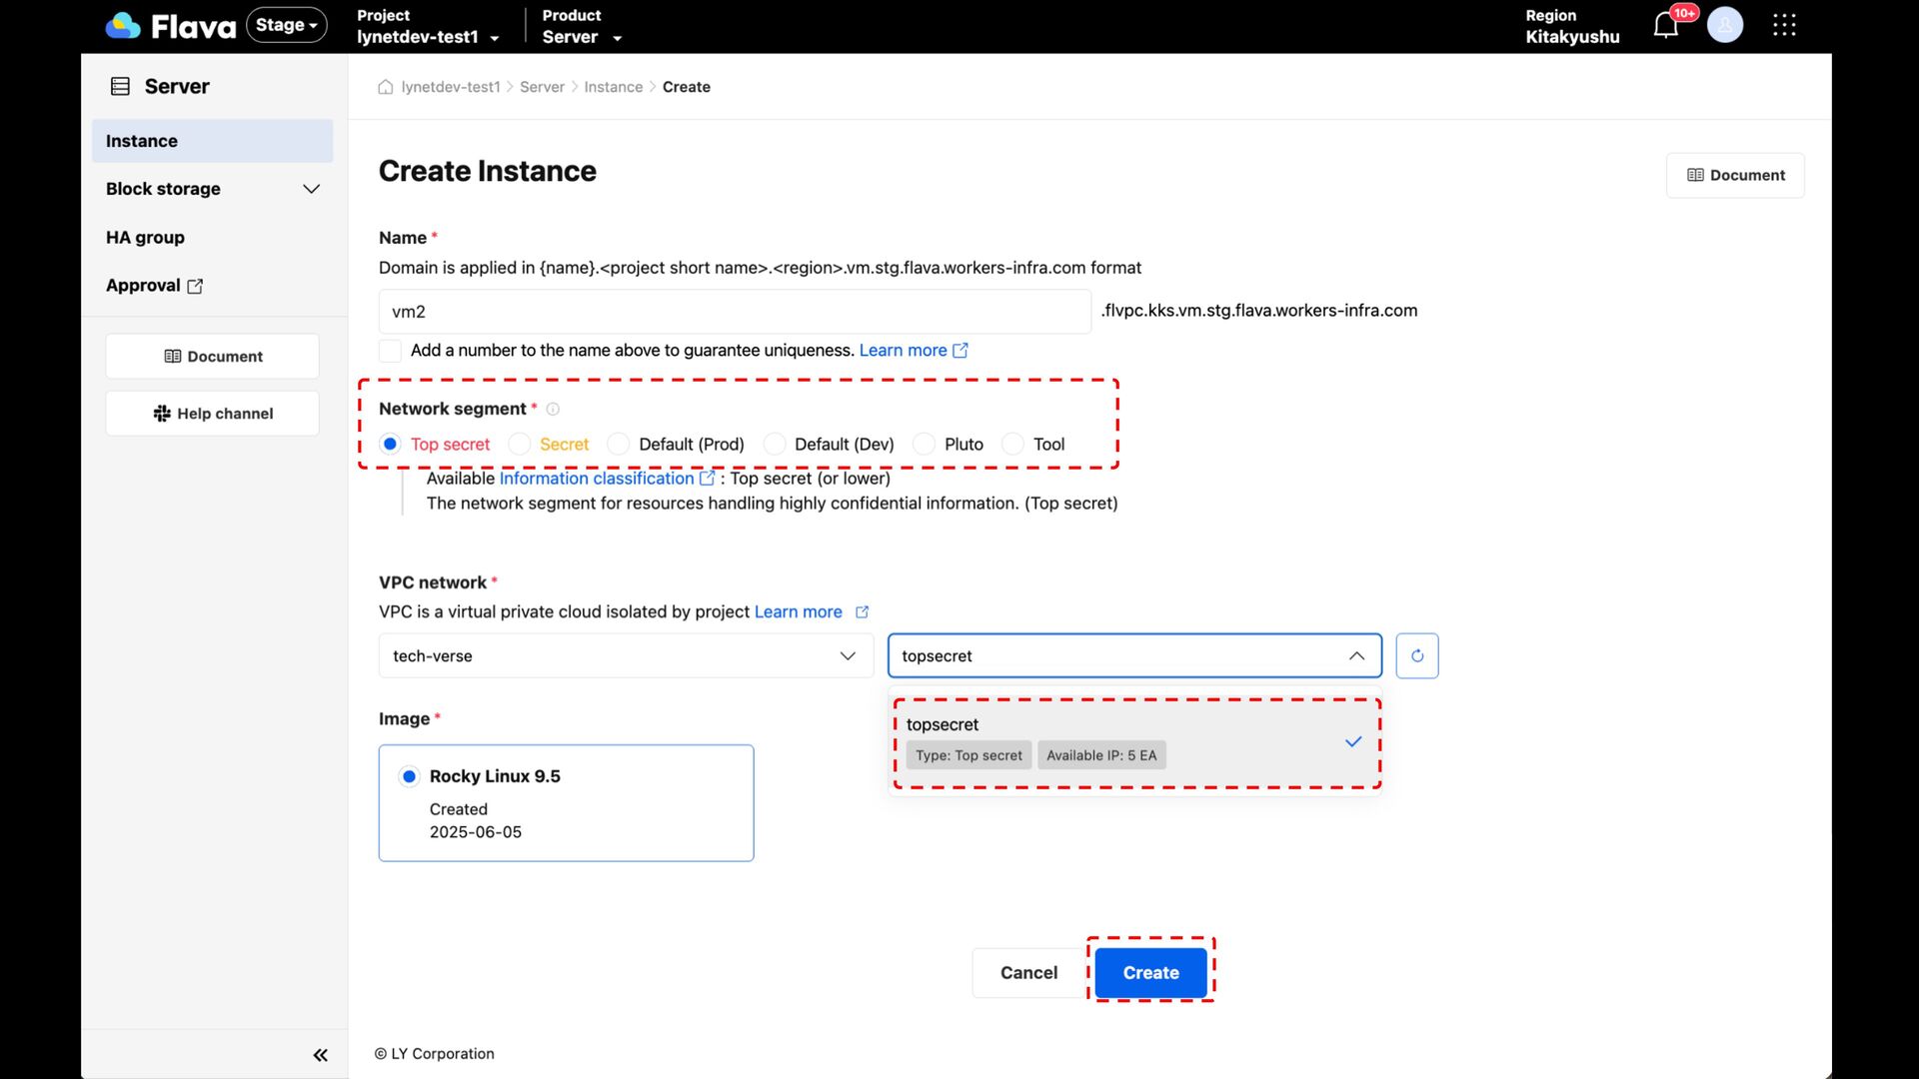The height and width of the screenshot is (1079, 1919).
Task: Select the Tool network segment
Action: click(1012, 444)
